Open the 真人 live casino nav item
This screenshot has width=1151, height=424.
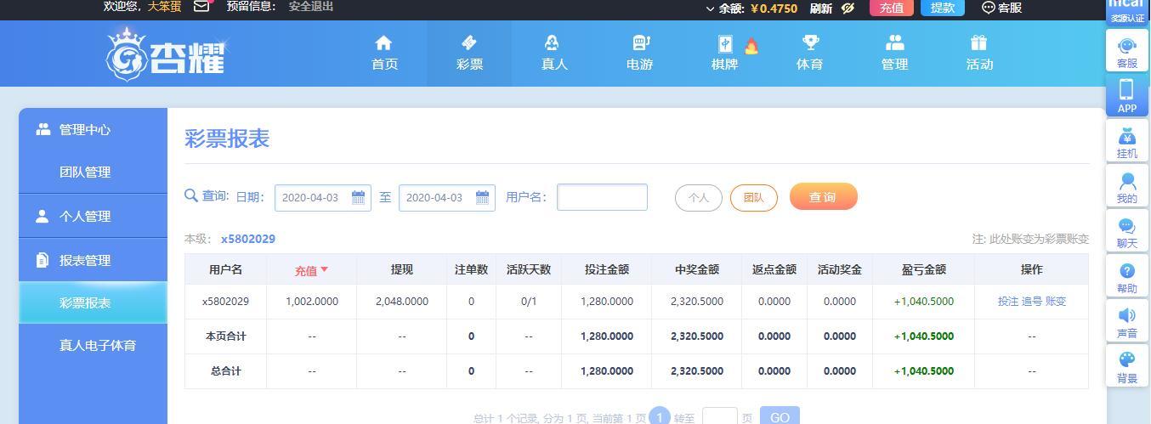click(x=554, y=53)
